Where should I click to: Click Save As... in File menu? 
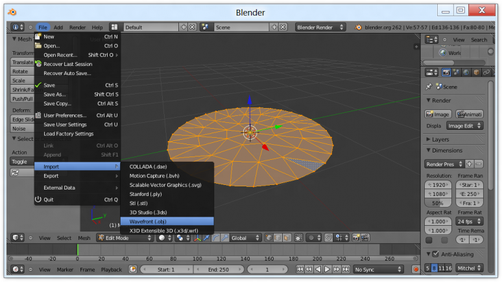tap(77, 94)
